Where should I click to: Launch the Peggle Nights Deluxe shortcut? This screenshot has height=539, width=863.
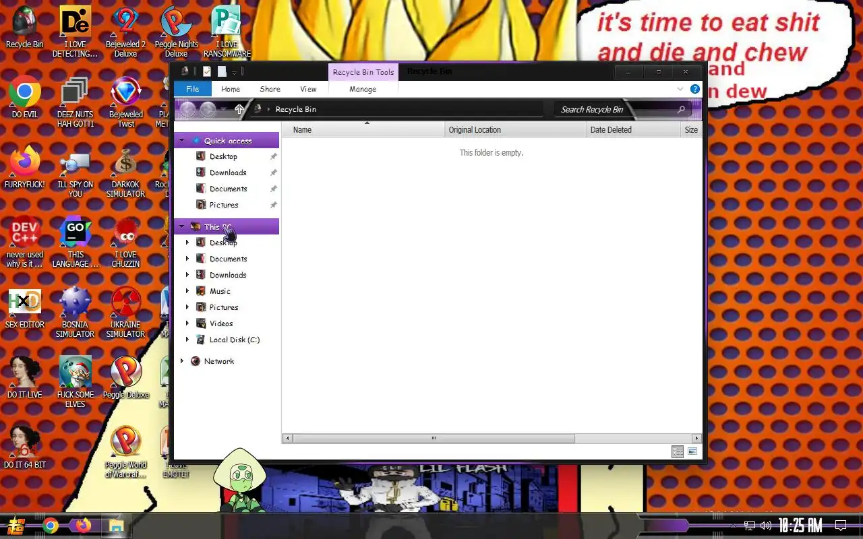pos(176,31)
